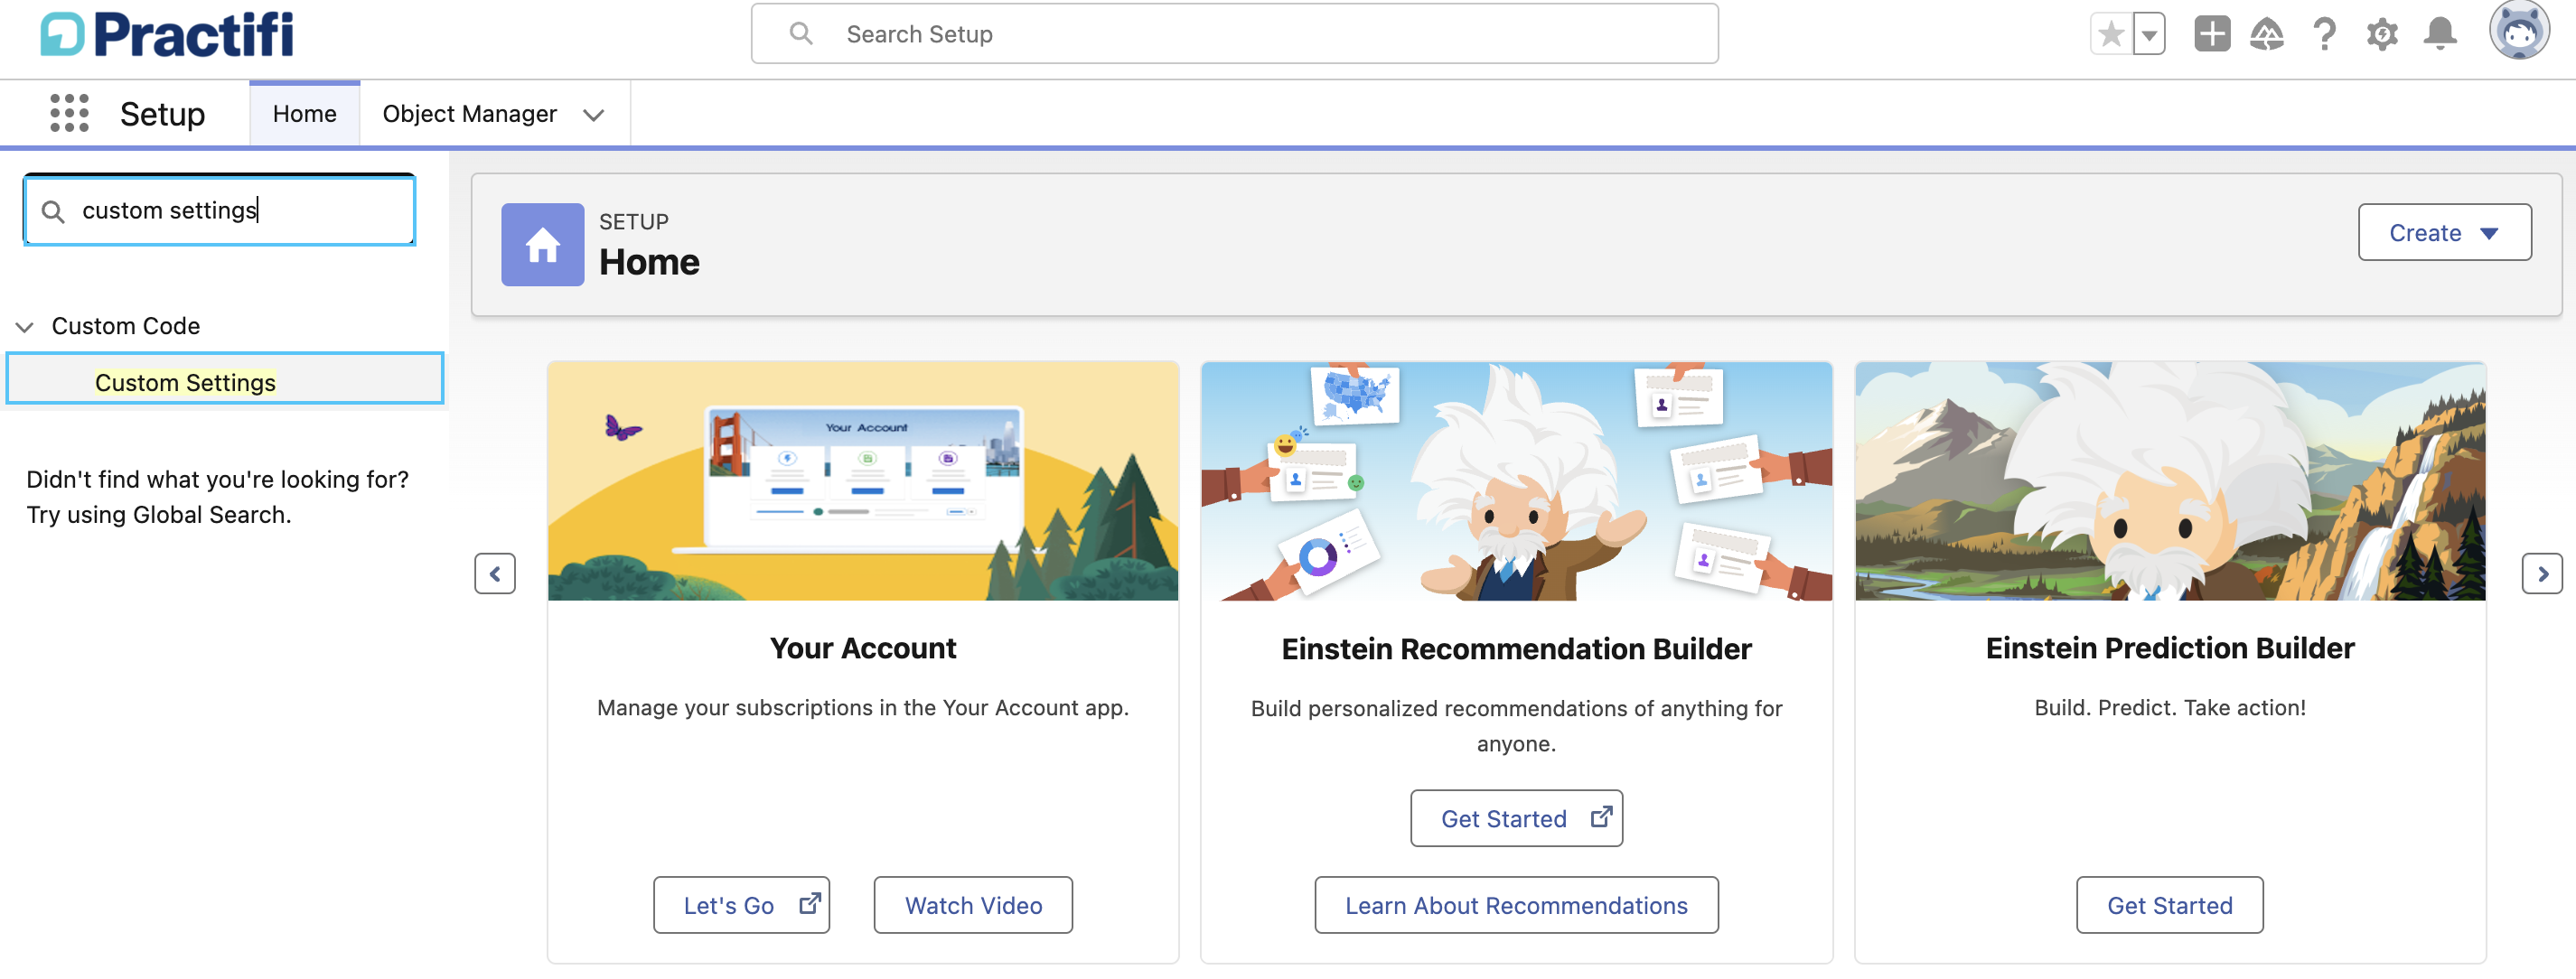Click Watch Video button

pos(973,906)
